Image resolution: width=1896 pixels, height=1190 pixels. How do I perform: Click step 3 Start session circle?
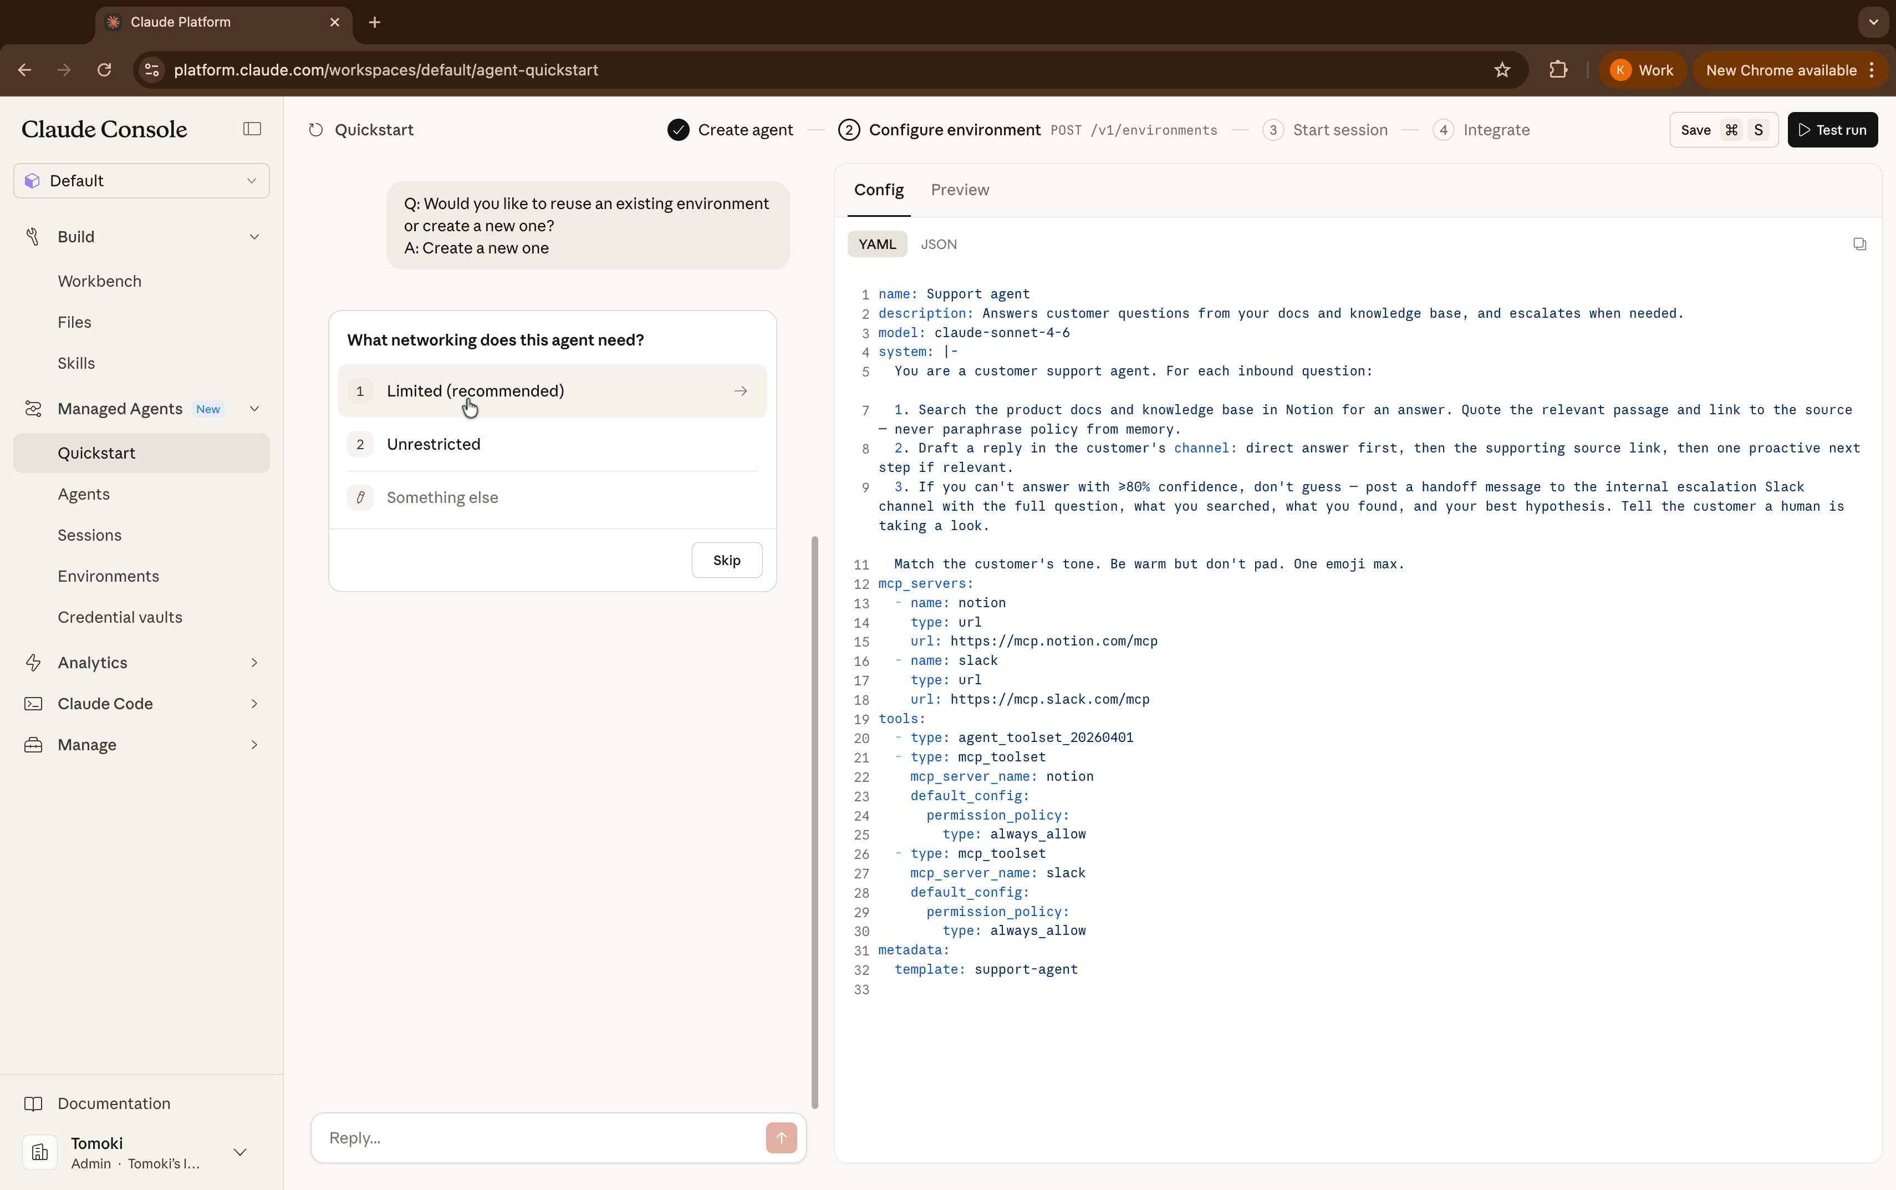tap(1272, 130)
